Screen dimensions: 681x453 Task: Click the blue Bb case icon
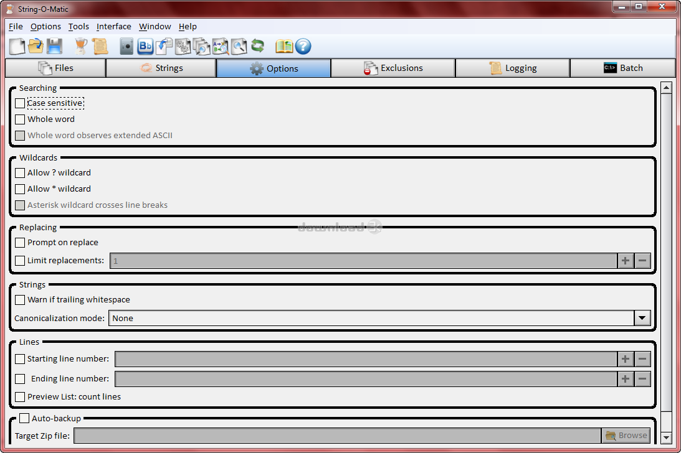[x=146, y=46]
